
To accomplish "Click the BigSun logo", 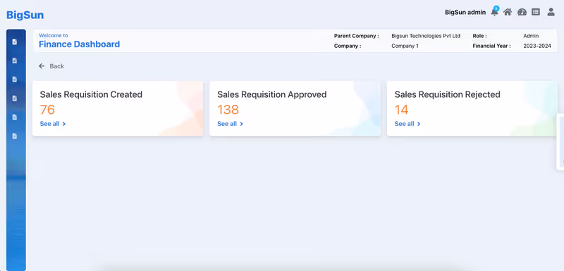I will (25, 15).
